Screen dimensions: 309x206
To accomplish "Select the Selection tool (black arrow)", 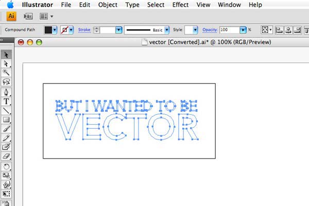I will [6, 55].
